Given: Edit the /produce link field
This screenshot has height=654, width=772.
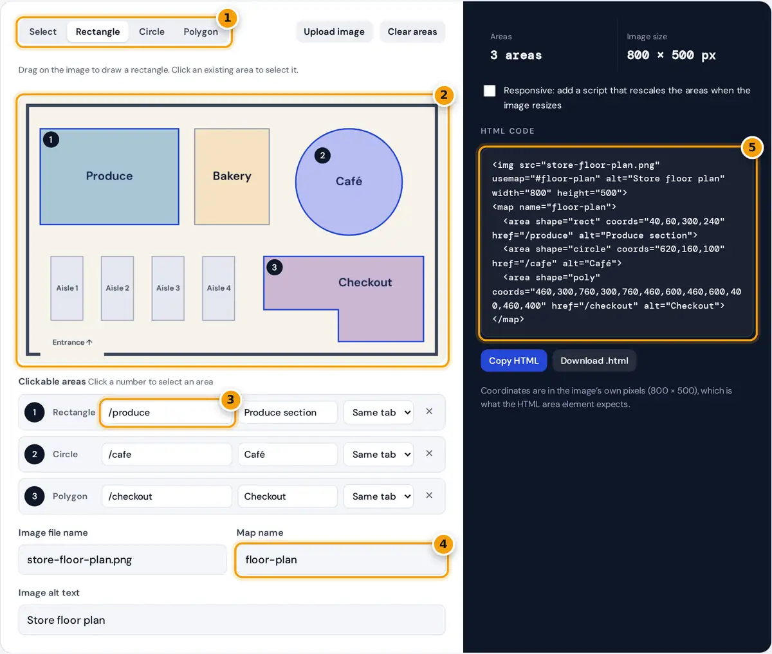Looking at the screenshot, I should (x=167, y=412).
